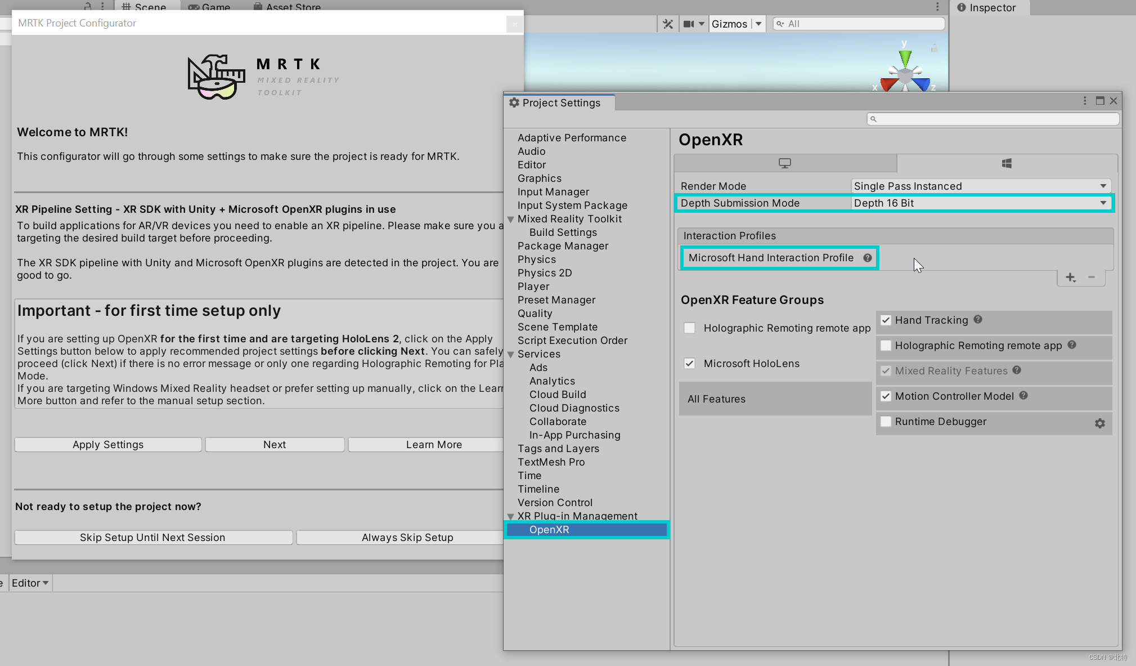Open the Editor dropdown at bottom
Screen dimensions: 1136x666
pyautogui.click(x=30, y=583)
